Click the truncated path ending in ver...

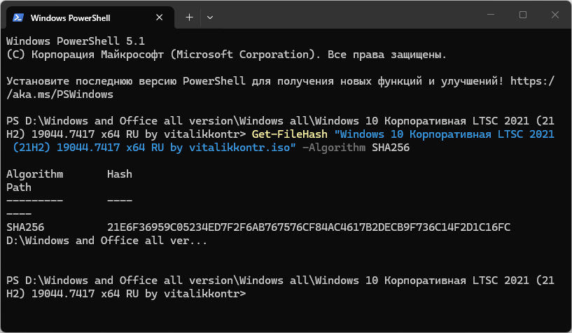click(107, 241)
